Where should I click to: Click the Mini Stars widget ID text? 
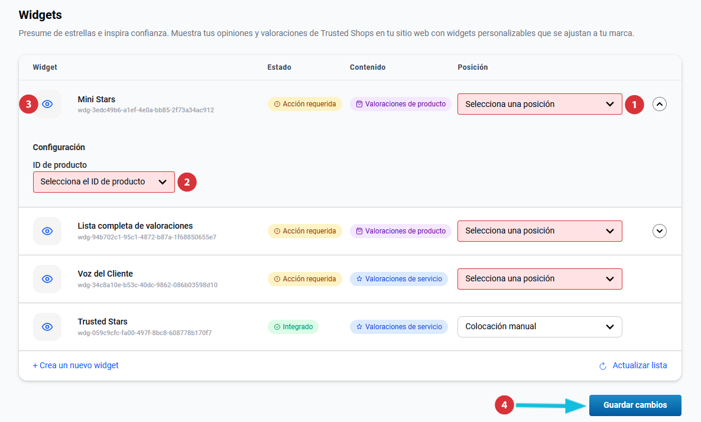[x=145, y=111]
